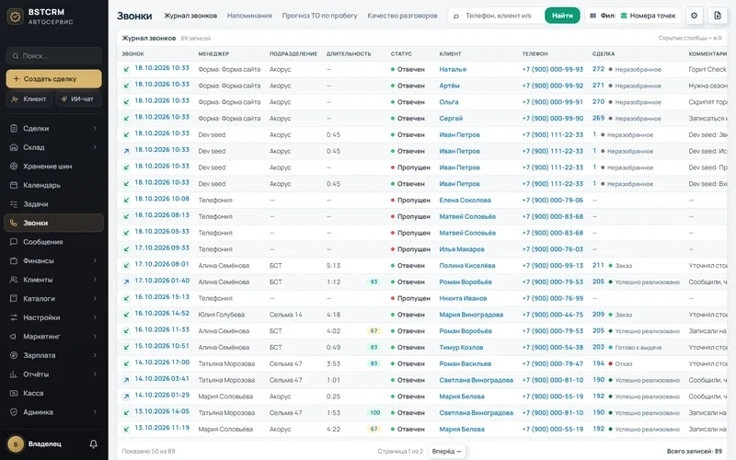Sort by МЕНЕДЖЕР column header
Image resolution: width=736 pixels, height=460 pixels.
coord(213,54)
